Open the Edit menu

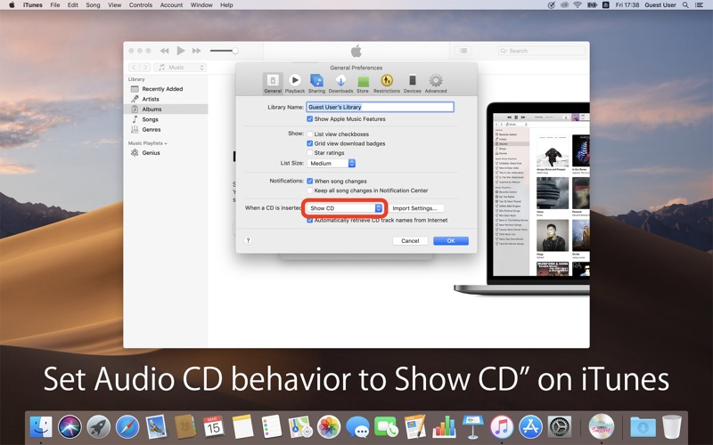point(73,5)
